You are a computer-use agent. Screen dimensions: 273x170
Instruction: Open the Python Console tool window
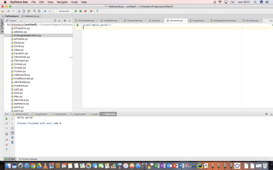(28, 159)
